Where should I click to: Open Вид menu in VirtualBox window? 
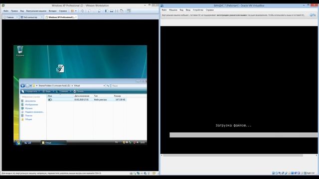click(181, 10)
